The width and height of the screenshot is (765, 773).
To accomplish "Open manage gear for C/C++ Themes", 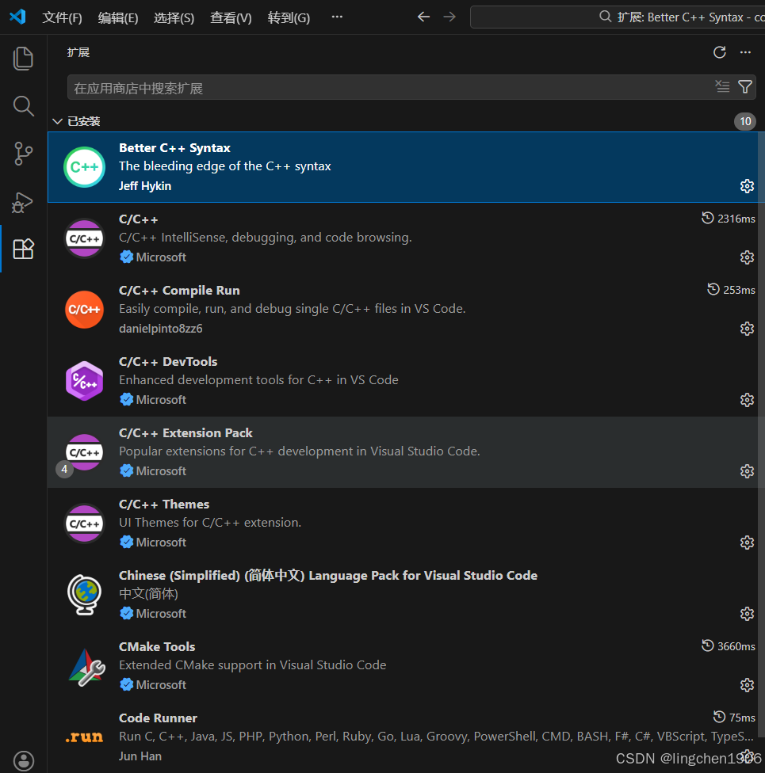I will pyautogui.click(x=747, y=543).
